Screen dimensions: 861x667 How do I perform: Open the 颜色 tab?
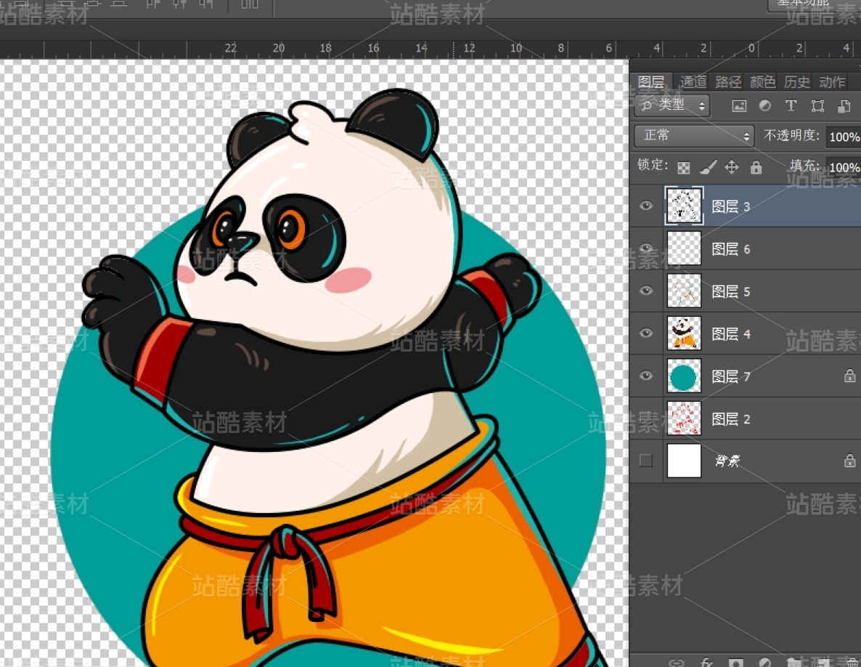tap(763, 82)
